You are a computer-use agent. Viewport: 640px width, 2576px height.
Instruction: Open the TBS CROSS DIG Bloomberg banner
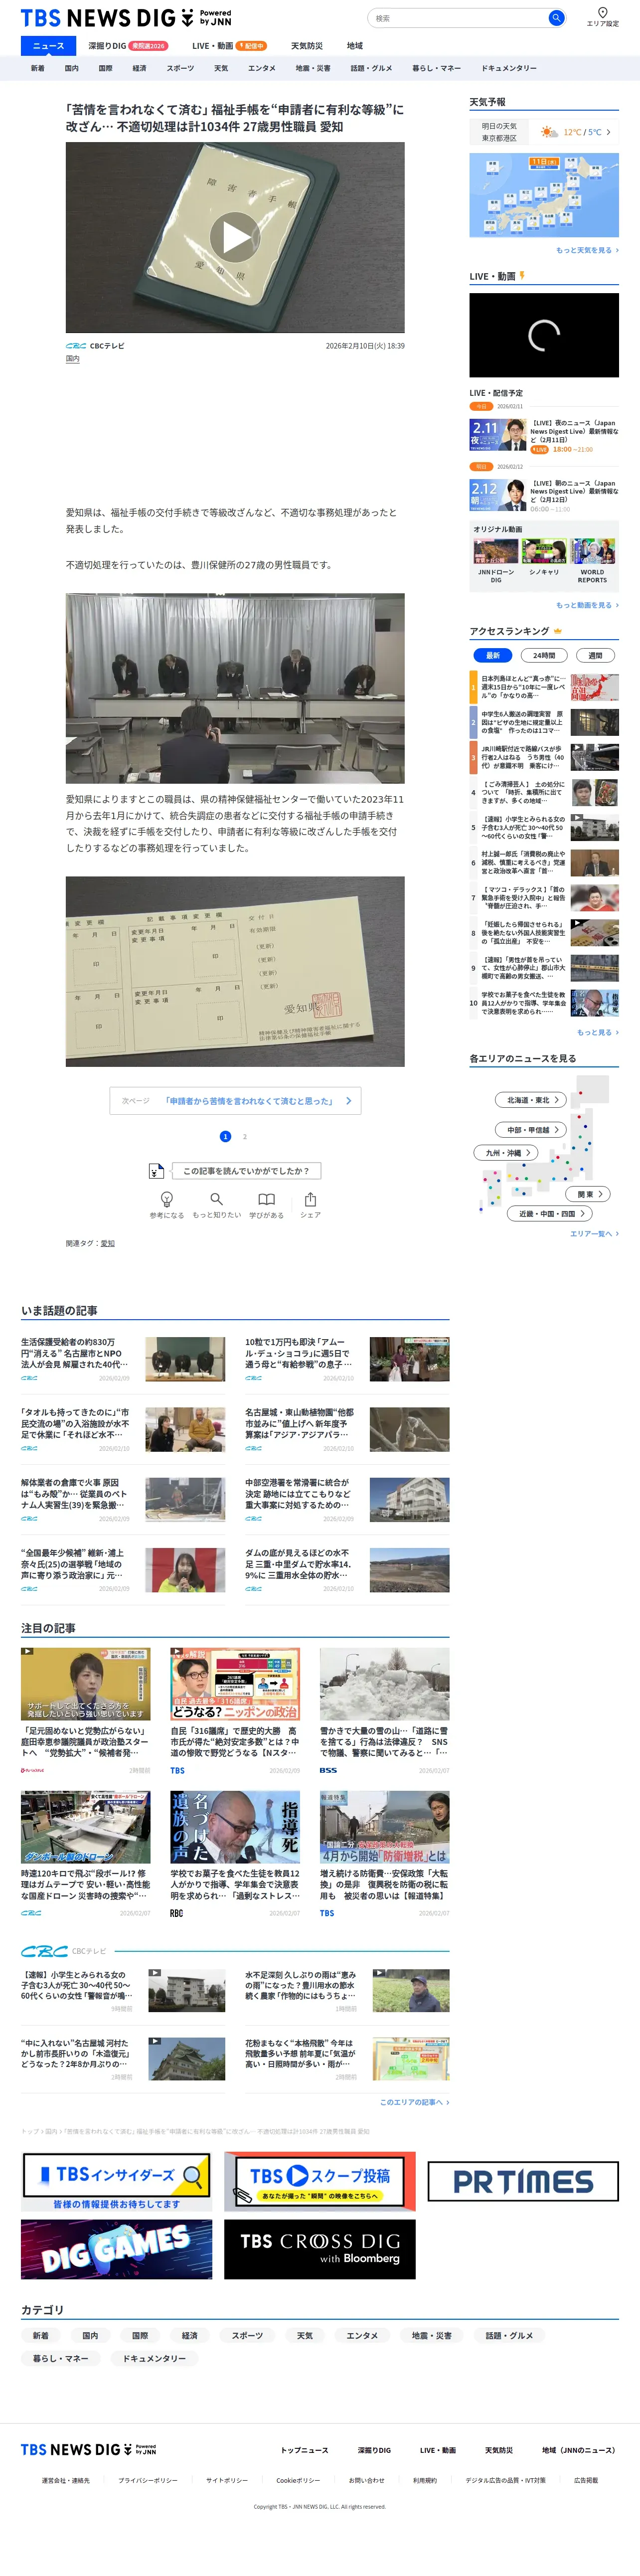click(x=319, y=2250)
